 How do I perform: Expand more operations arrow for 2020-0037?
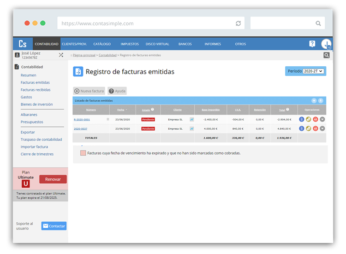[x=322, y=128]
